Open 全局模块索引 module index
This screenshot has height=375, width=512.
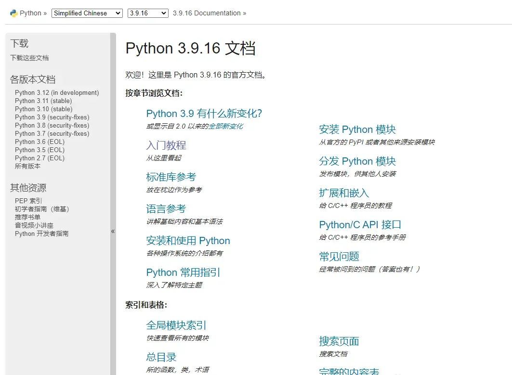[176, 325]
